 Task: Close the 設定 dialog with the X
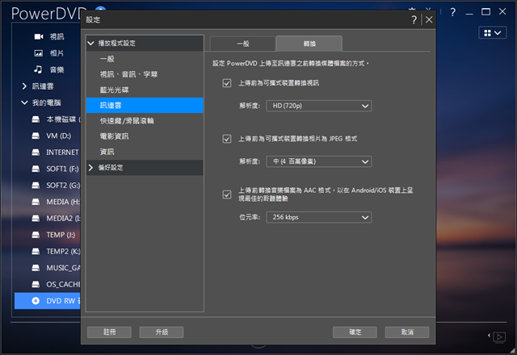coord(429,19)
